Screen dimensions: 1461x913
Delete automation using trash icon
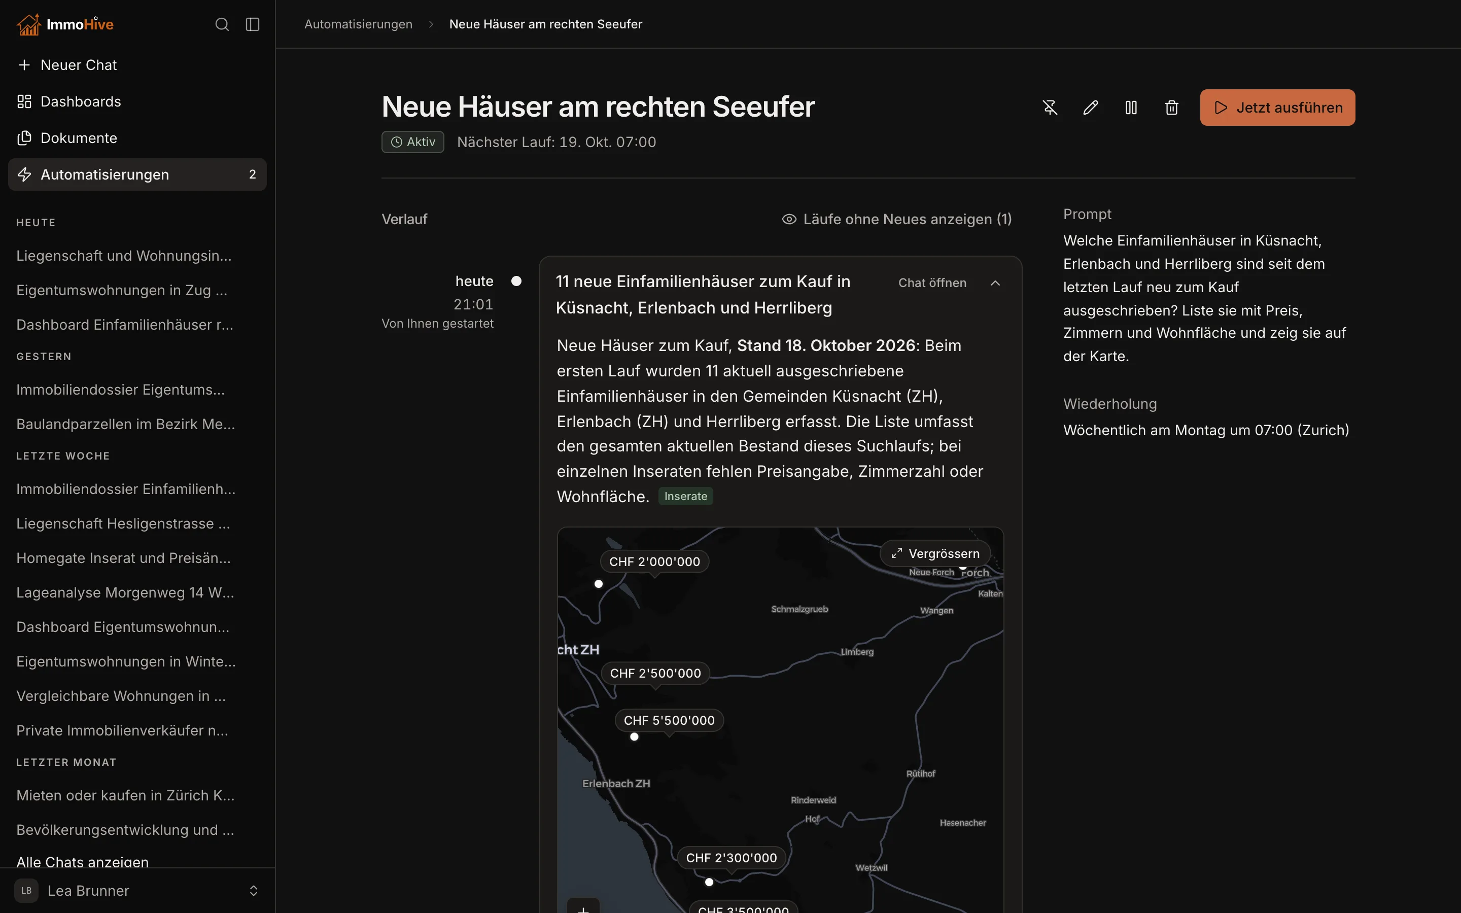tap(1171, 108)
